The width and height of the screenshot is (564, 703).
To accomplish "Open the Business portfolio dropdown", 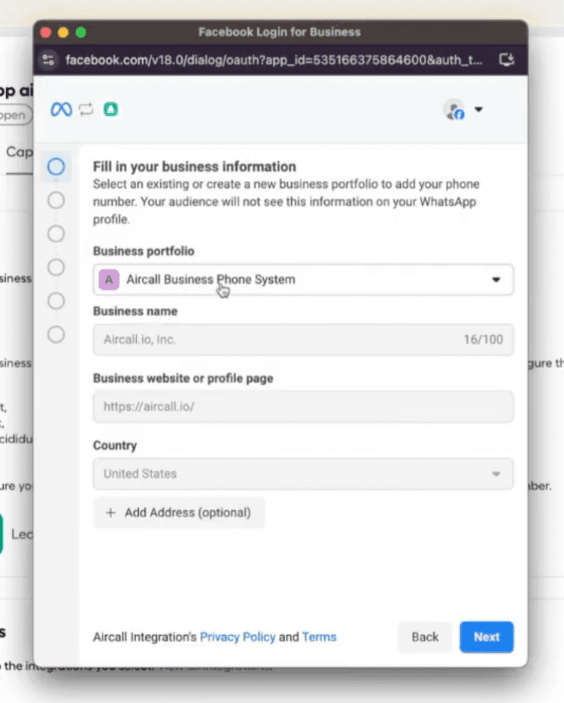I will pyautogui.click(x=496, y=279).
